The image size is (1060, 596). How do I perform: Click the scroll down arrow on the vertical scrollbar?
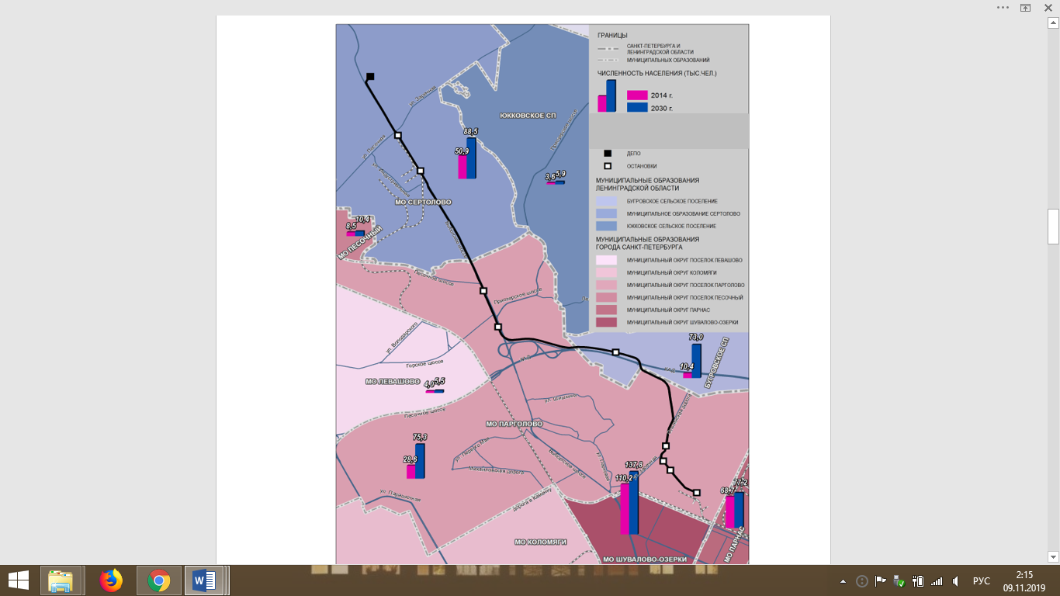1053,556
